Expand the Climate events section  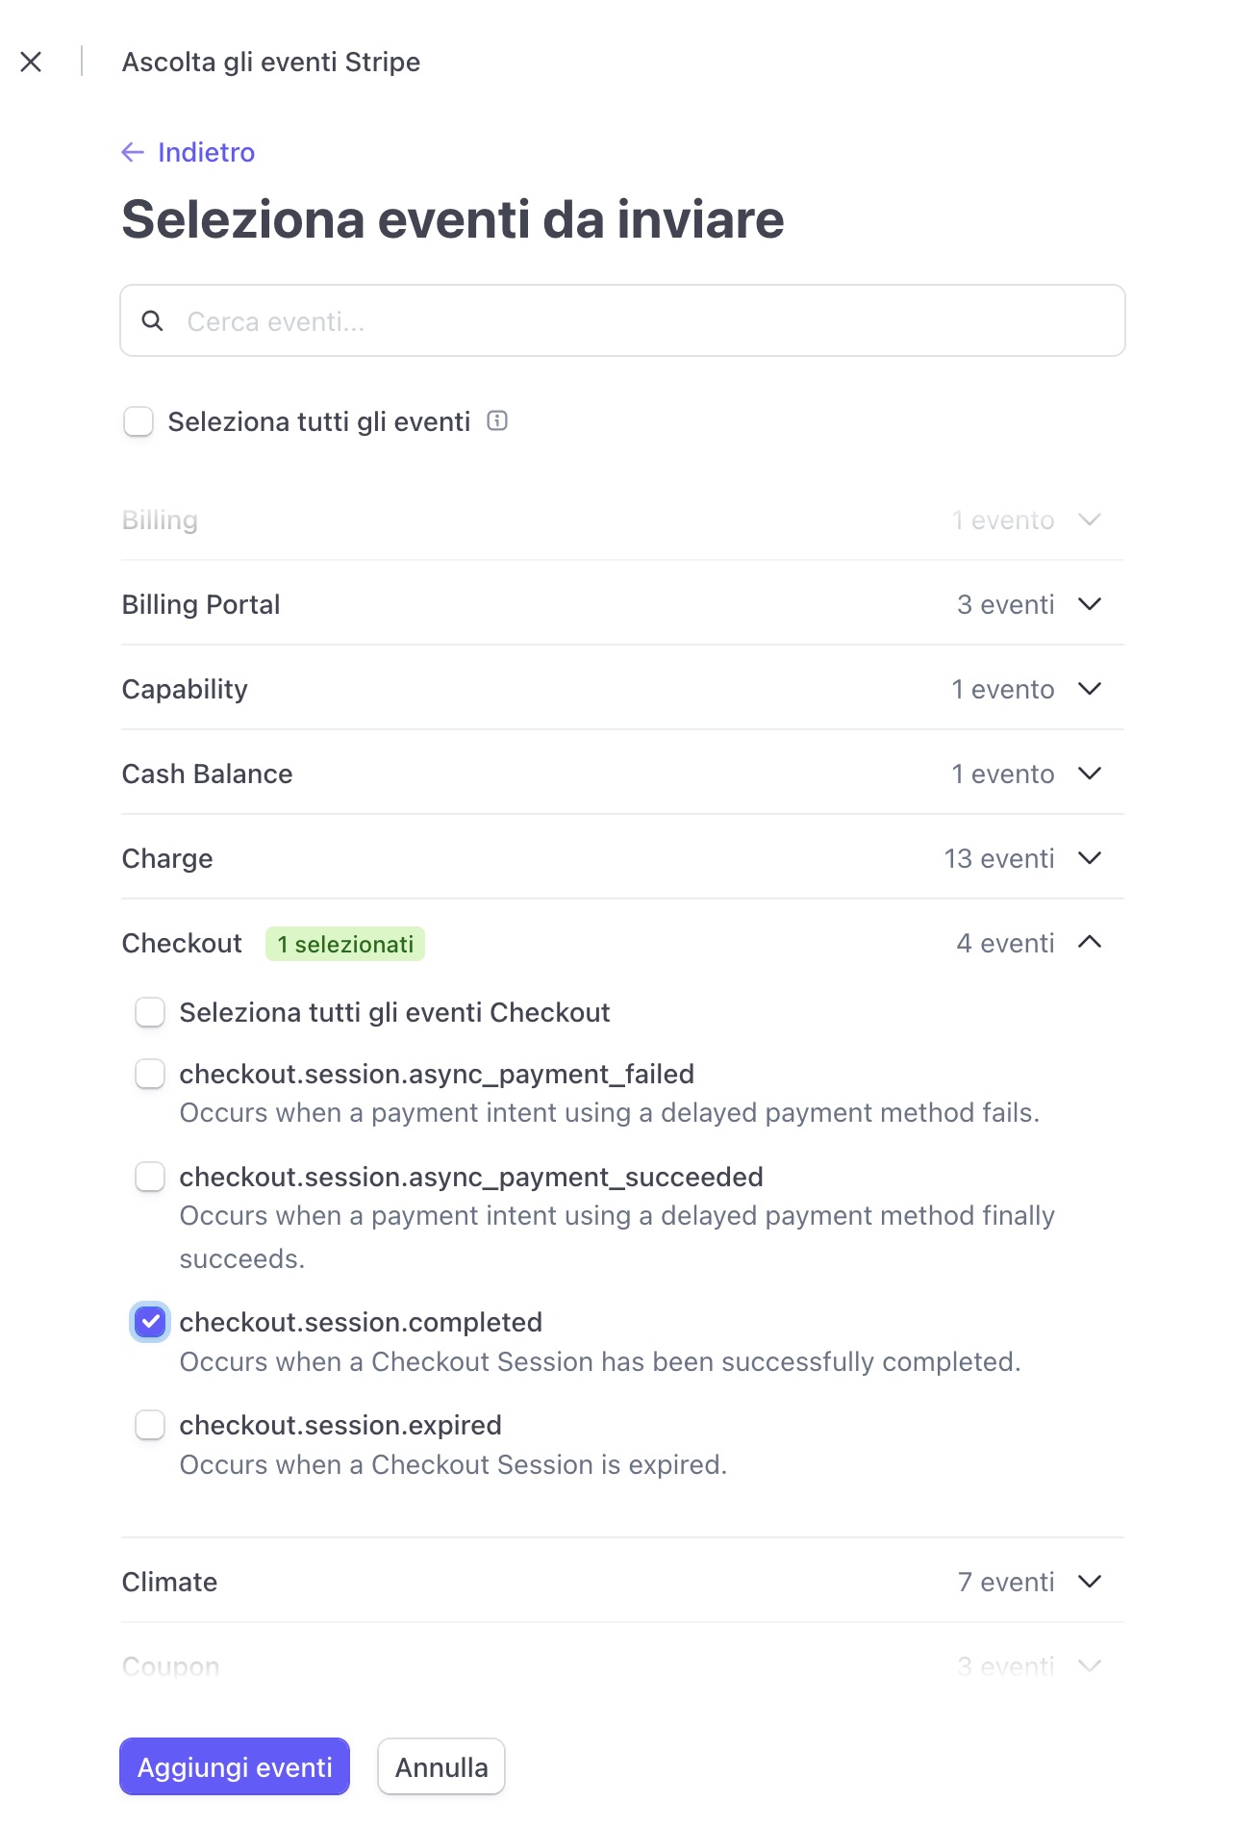[1089, 1583]
